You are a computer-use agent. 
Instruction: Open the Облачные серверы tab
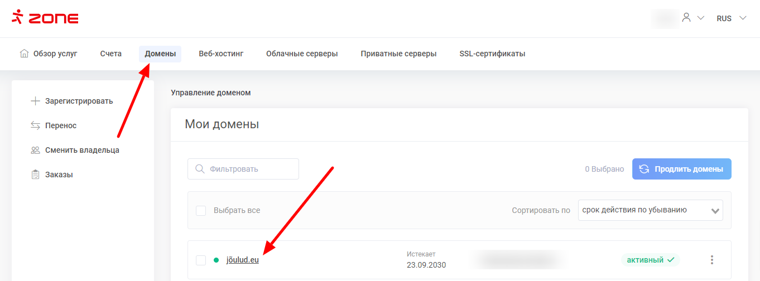302,54
